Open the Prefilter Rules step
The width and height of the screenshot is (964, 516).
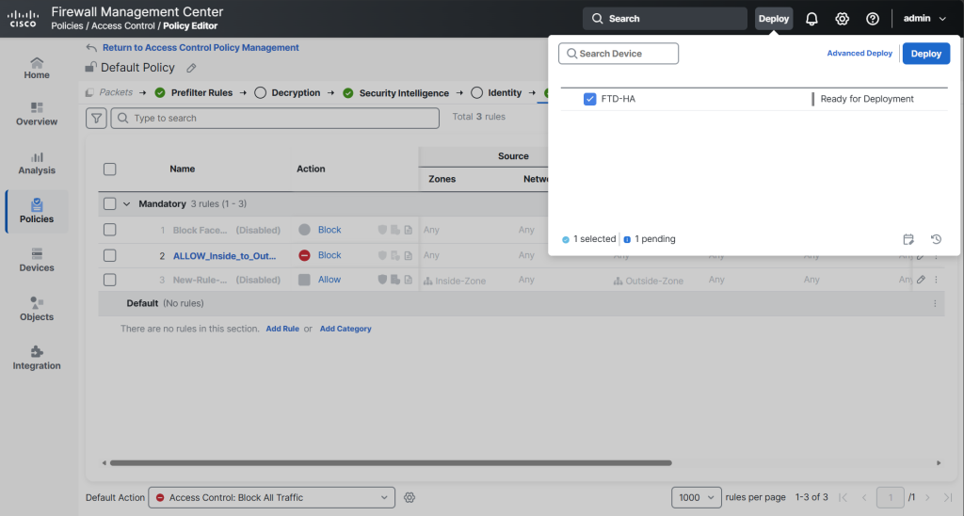(x=201, y=93)
